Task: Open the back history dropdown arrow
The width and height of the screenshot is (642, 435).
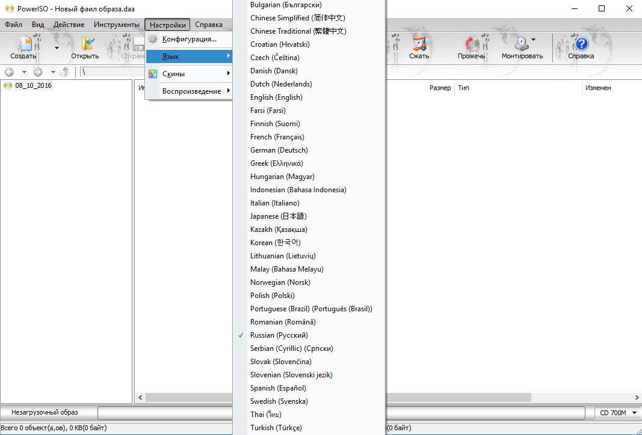Action: click(24, 72)
